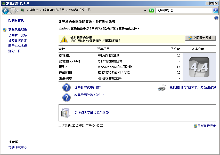The image size is (220, 155).
Task: Select 控制台 in the breadcrumb path
Action: coord(34,10)
